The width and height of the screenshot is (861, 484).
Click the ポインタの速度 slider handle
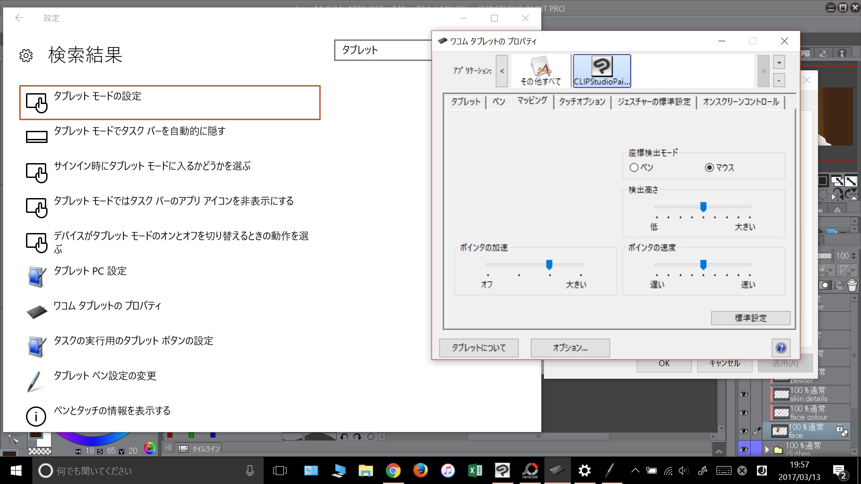click(x=703, y=265)
